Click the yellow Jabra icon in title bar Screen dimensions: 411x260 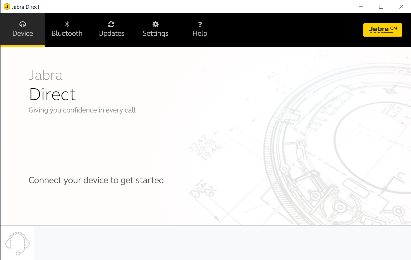[x=7, y=7]
